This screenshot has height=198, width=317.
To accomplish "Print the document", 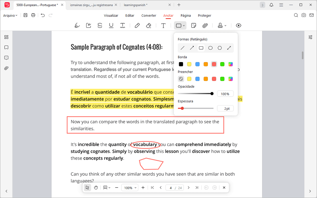I will [33, 15].
